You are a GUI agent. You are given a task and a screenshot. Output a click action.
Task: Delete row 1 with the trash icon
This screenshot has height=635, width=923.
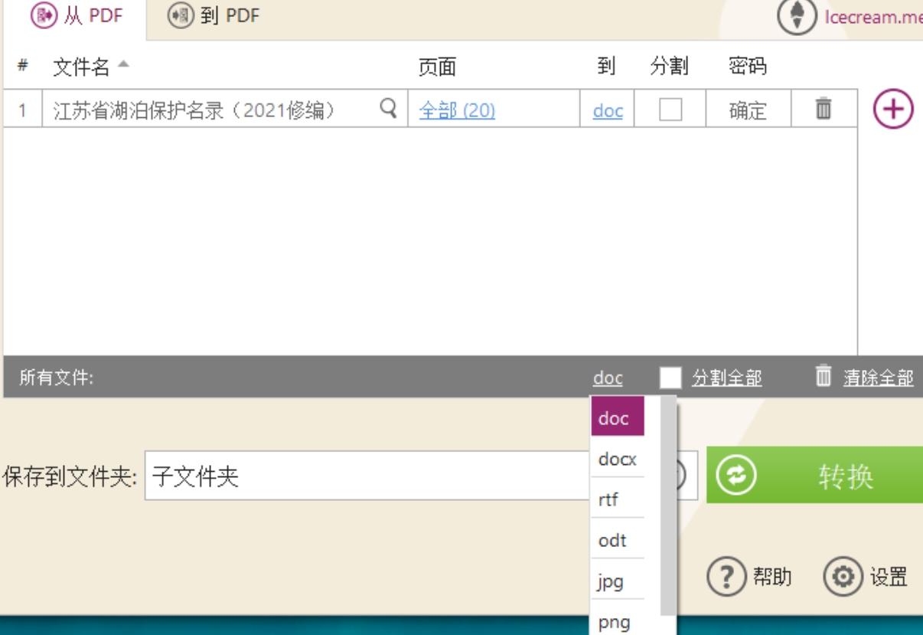click(x=823, y=109)
